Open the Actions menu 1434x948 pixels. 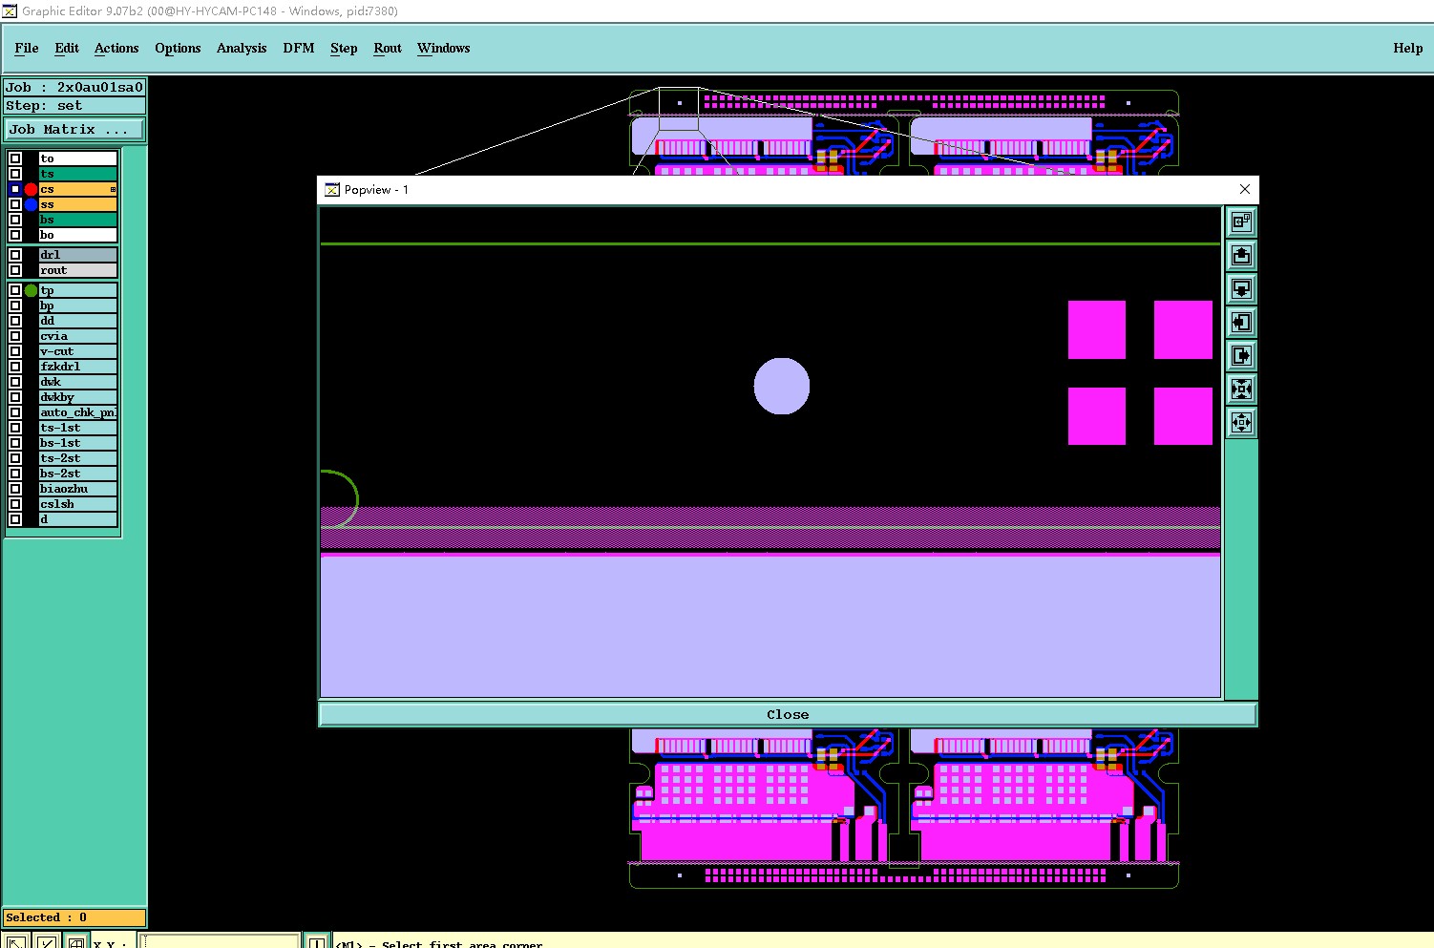116,48
